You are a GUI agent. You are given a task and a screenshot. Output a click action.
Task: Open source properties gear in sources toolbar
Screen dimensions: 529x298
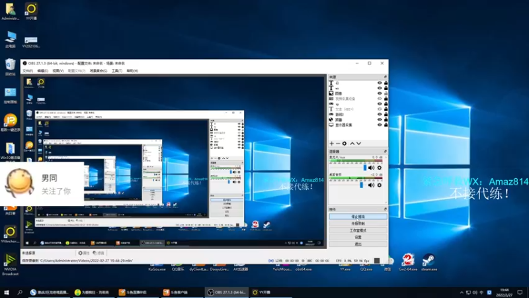(345, 144)
